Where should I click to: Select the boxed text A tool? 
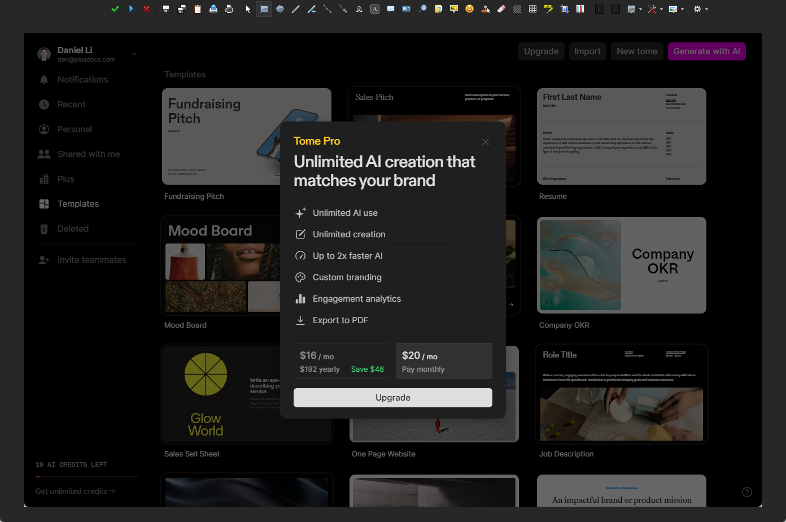pyautogui.click(x=374, y=9)
